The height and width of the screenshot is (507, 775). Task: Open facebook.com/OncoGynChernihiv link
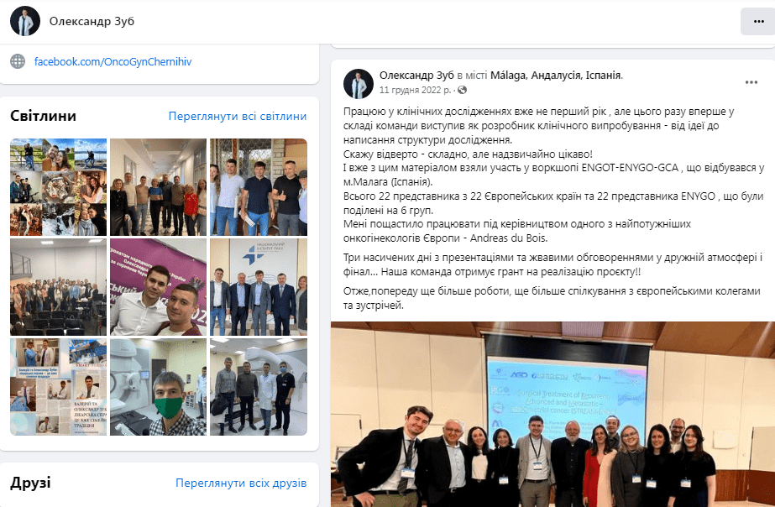(113, 62)
